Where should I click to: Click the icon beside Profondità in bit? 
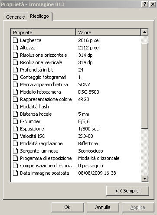tap(15, 70)
